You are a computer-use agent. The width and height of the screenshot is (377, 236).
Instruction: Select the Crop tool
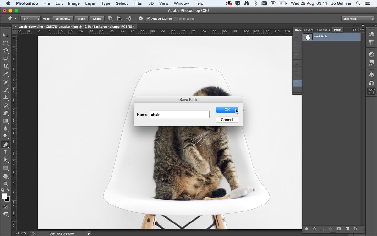[6, 66]
